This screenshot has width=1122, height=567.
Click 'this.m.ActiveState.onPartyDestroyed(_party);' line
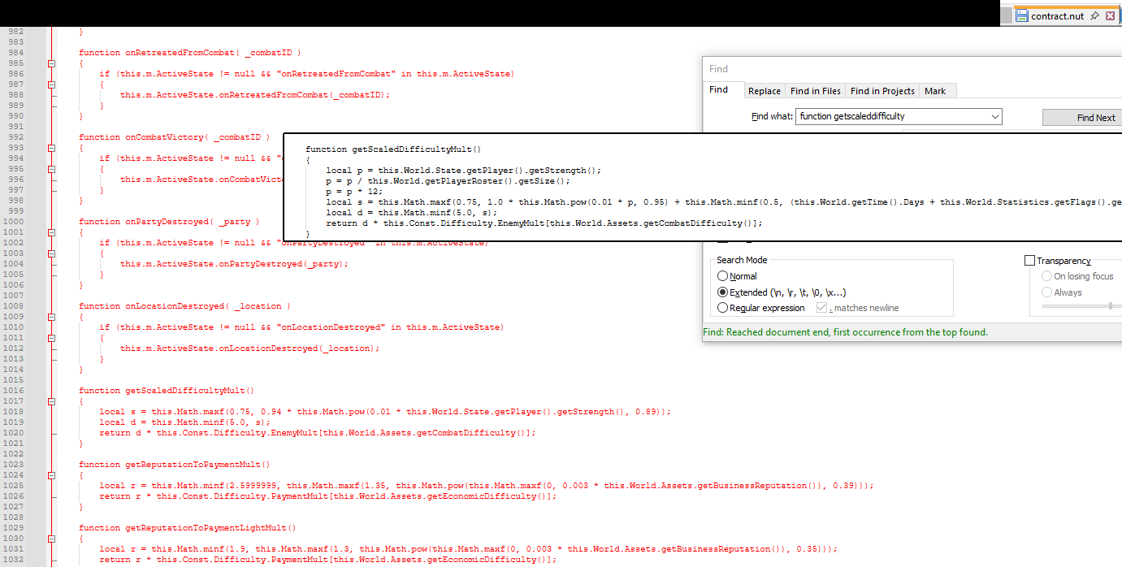point(234,264)
